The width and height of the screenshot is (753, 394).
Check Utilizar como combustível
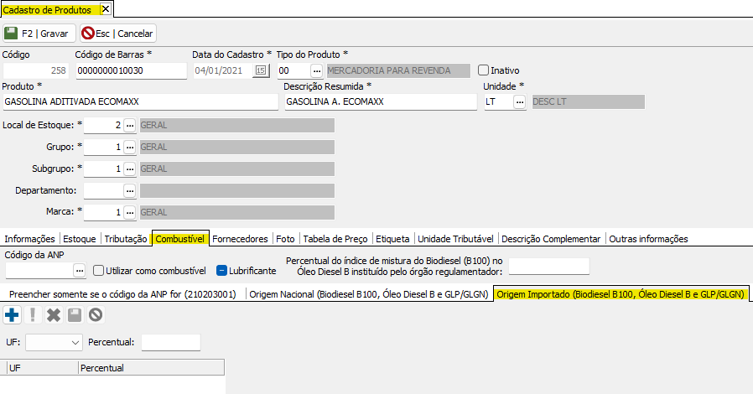click(x=99, y=271)
